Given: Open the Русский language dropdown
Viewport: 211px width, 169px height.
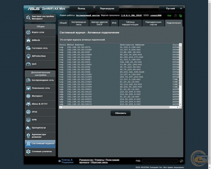Looking at the screenshot, I should 171,8.
